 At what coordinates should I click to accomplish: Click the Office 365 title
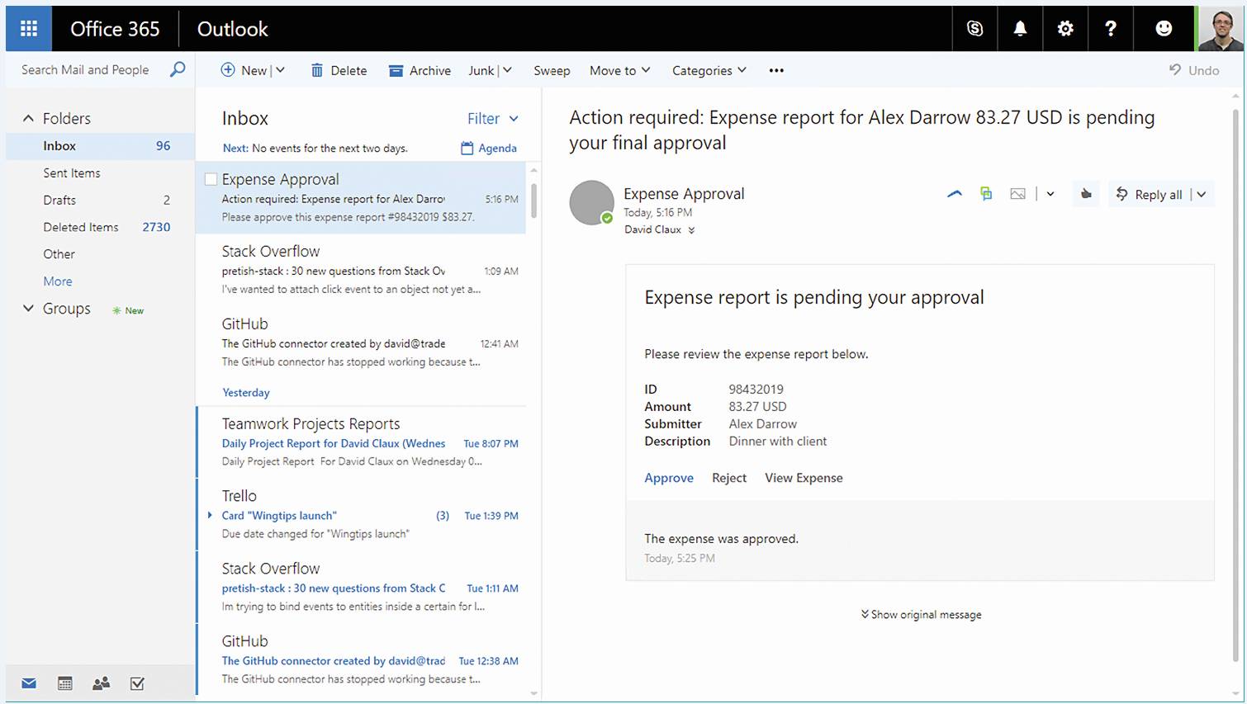click(x=115, y=29)
